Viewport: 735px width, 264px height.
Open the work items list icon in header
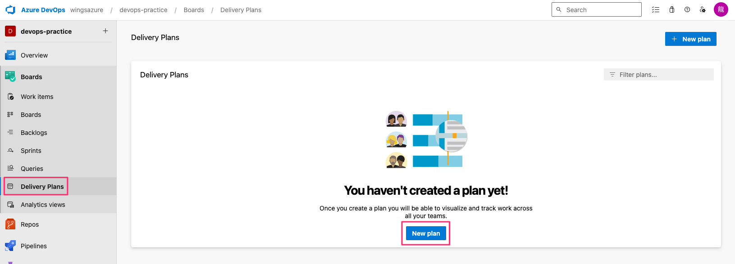click(656, 9)
